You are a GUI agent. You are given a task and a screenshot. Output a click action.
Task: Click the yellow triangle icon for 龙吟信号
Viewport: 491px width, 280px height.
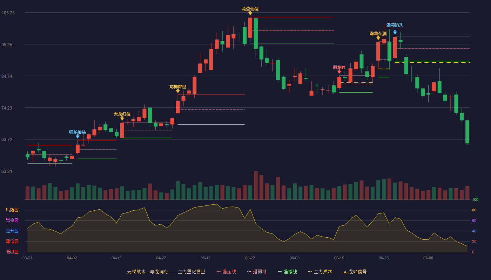click(345, 272)
